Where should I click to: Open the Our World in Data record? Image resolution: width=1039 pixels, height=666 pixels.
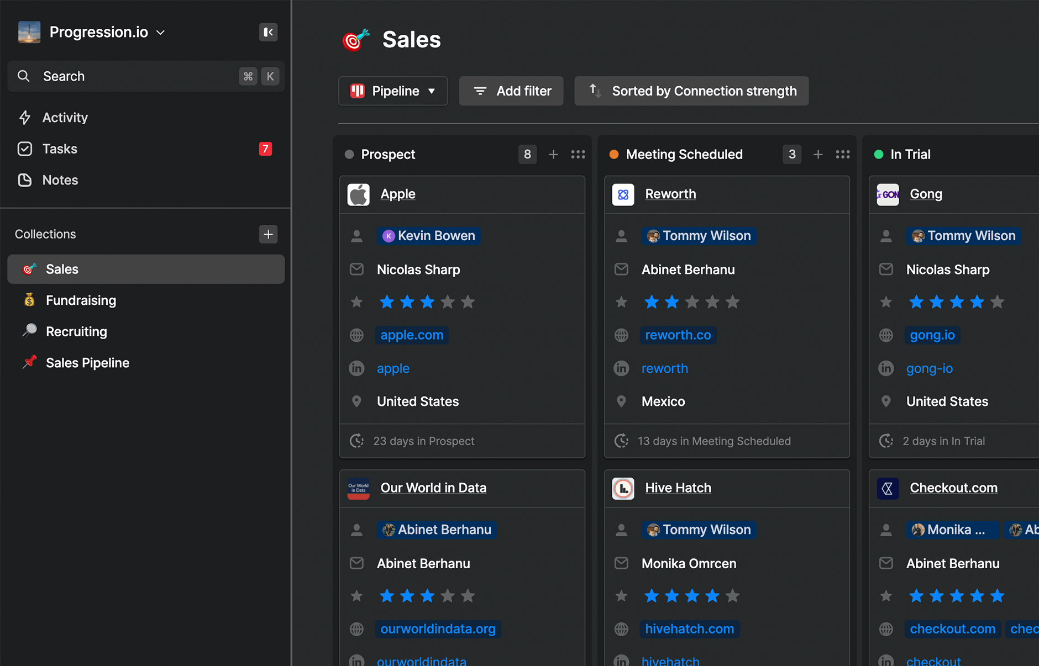[x=433, y=488]
